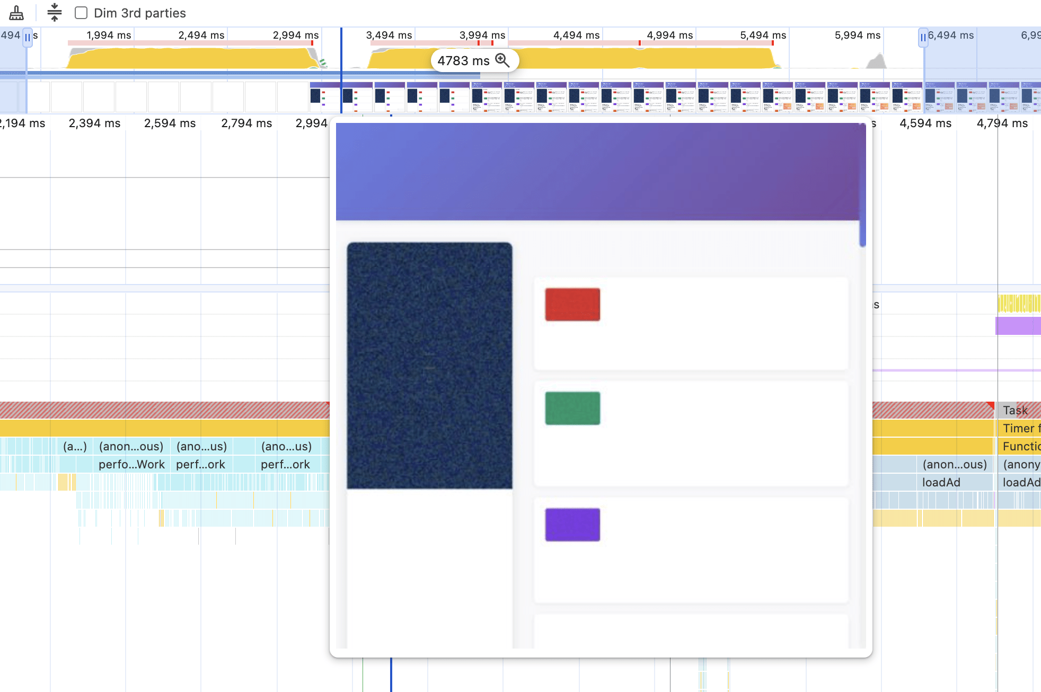Click the right overview range handle
Screen dimensions: 1041x692
point(923,38)
